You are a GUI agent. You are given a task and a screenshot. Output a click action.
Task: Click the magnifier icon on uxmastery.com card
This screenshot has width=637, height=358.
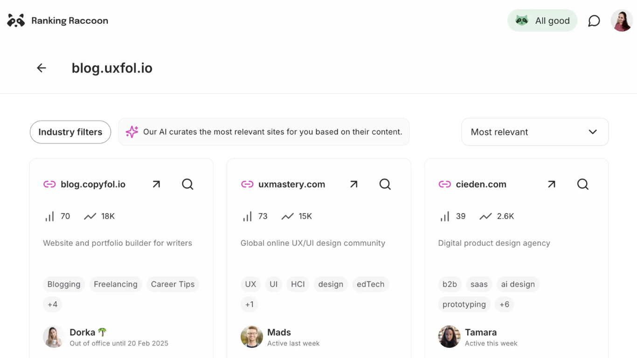tap(385, 184)
